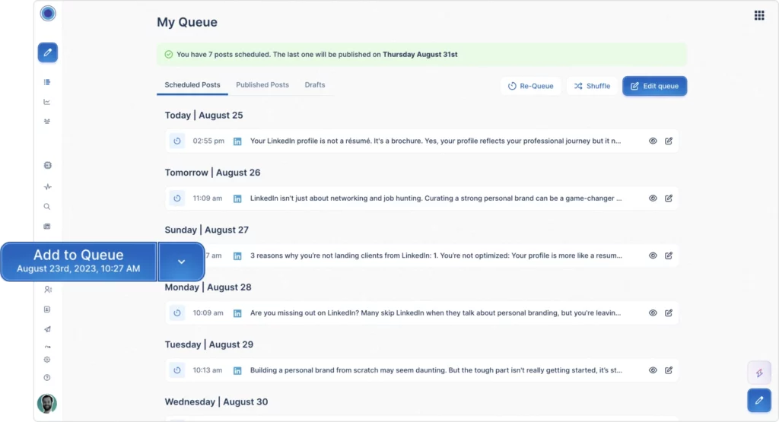
Task: Switch to the Drafts tab
Action: 315,85
